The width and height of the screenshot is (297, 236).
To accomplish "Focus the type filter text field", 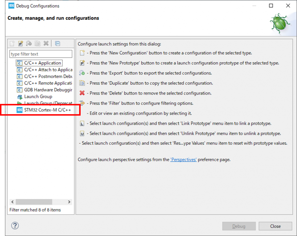I will [x=41, y=54].
